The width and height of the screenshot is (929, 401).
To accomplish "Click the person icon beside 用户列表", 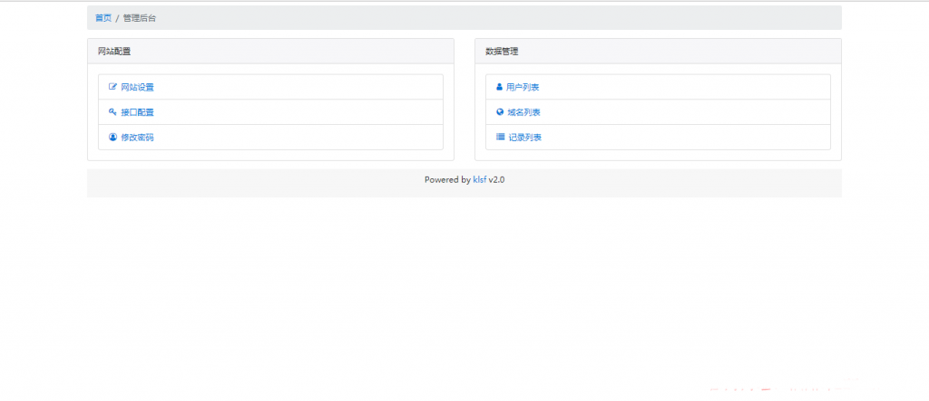I will (500, 87).
